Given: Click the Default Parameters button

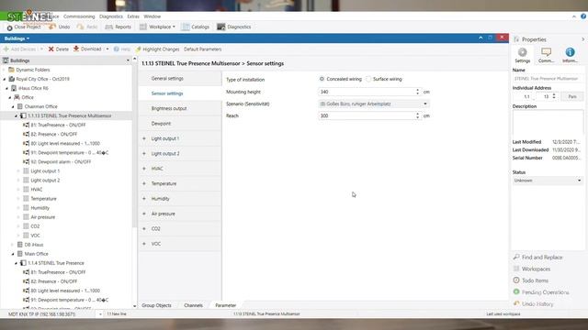Looking at the screenshot, I should tap(202, 49).
